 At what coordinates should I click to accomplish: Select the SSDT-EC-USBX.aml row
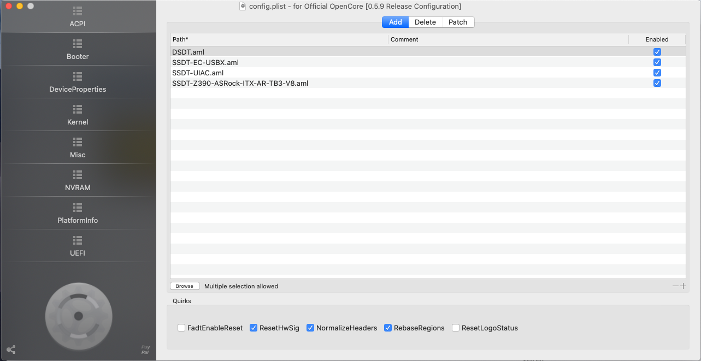[x=428, y=62]
